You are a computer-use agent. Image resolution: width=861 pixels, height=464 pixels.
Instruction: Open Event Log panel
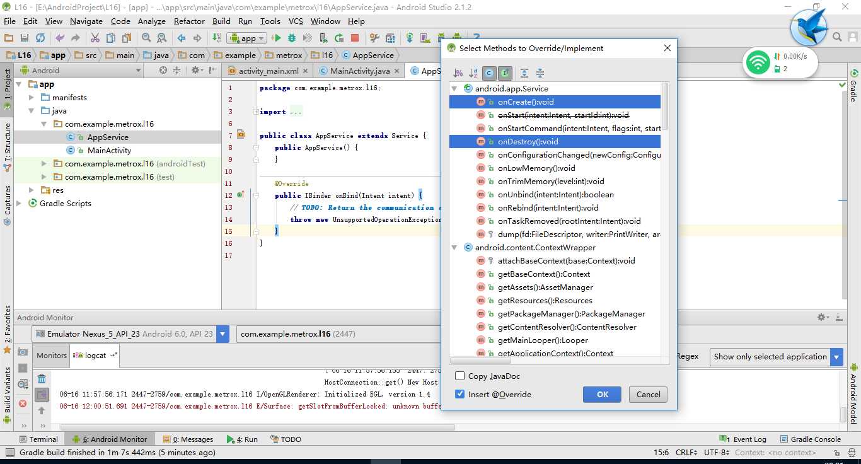pyautogui.click(x=743, y=439)
